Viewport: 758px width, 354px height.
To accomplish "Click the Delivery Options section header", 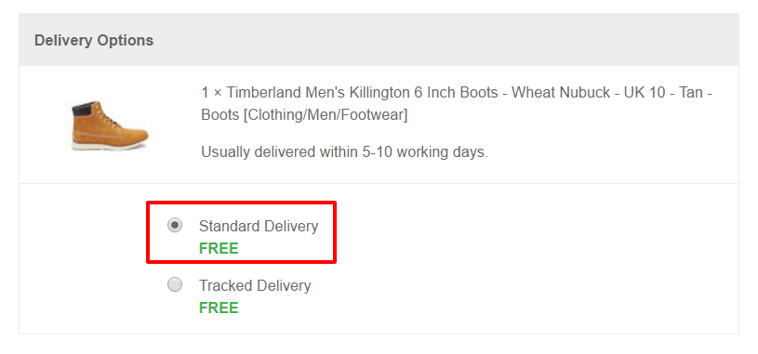I will pyautogui.click(x=94, y=40).
